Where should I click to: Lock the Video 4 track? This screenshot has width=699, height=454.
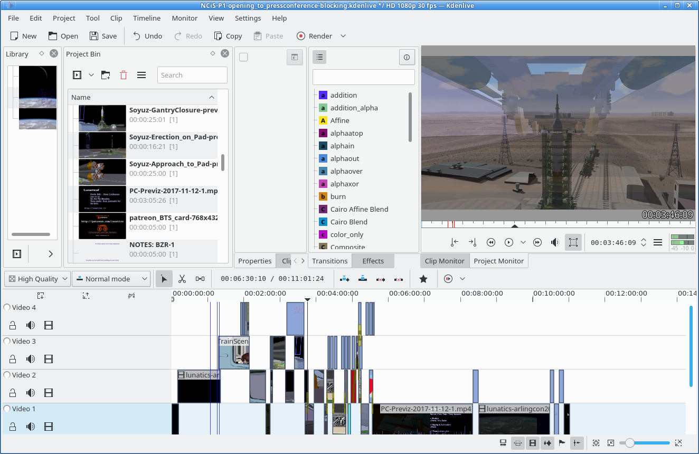coord(13,325)
